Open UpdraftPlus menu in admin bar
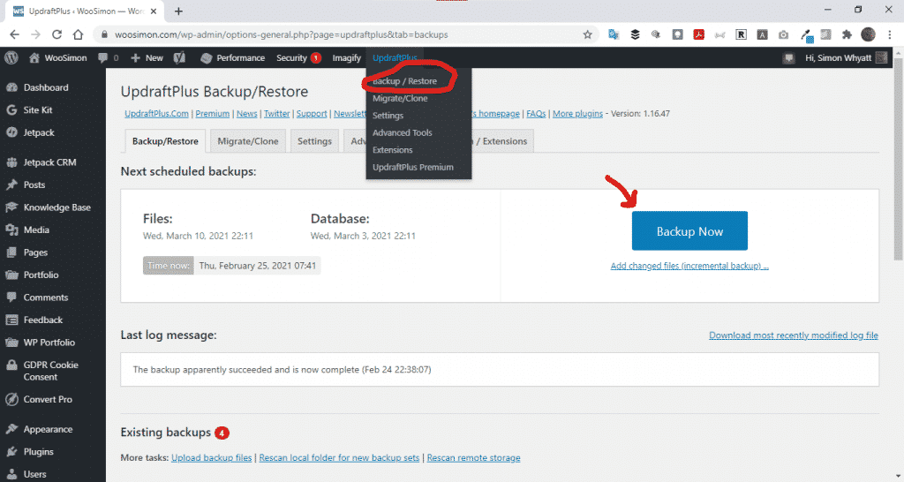904x482 pixels. click(395, 57)
